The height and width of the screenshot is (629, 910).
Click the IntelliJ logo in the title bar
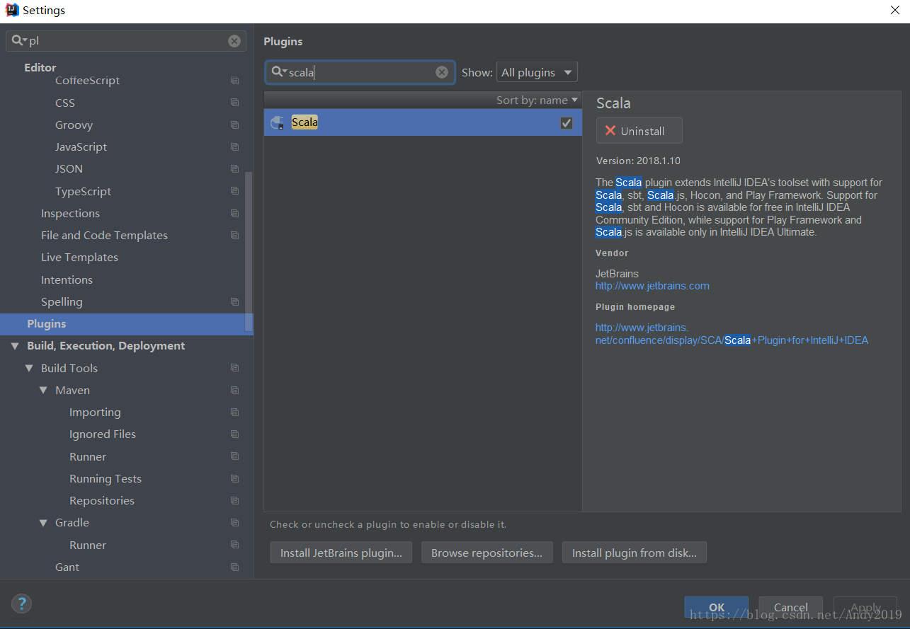pyautogui.click(x=11, y=10)
